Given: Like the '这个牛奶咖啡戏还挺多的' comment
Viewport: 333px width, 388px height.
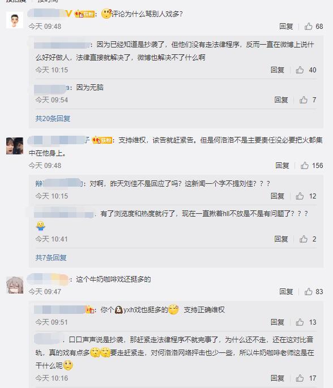Looking at the screenshot, I should click(308, 291).
